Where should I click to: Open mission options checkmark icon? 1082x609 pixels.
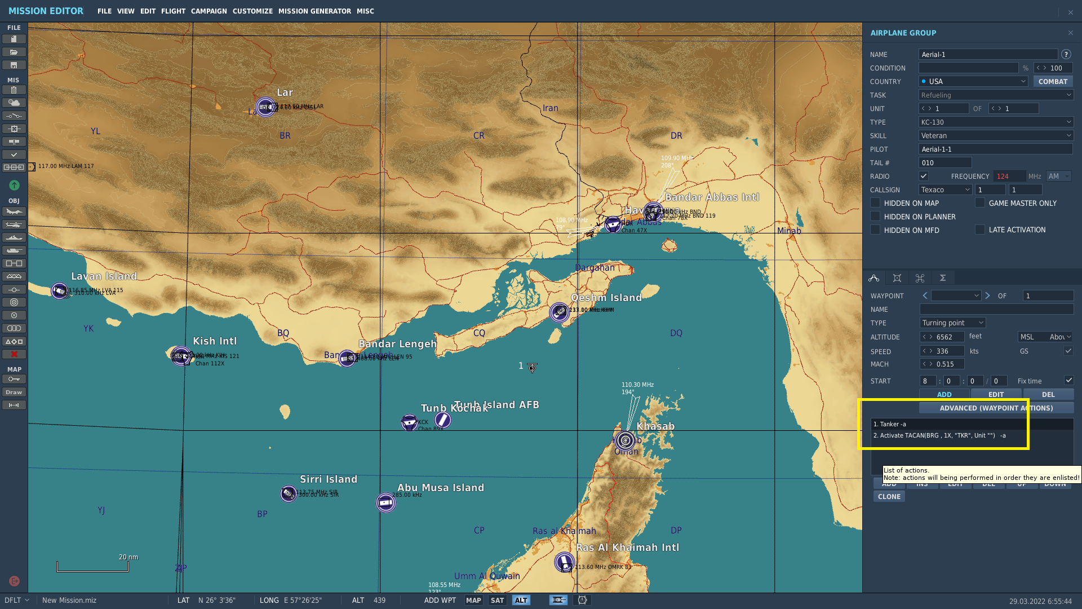[14, 155]
